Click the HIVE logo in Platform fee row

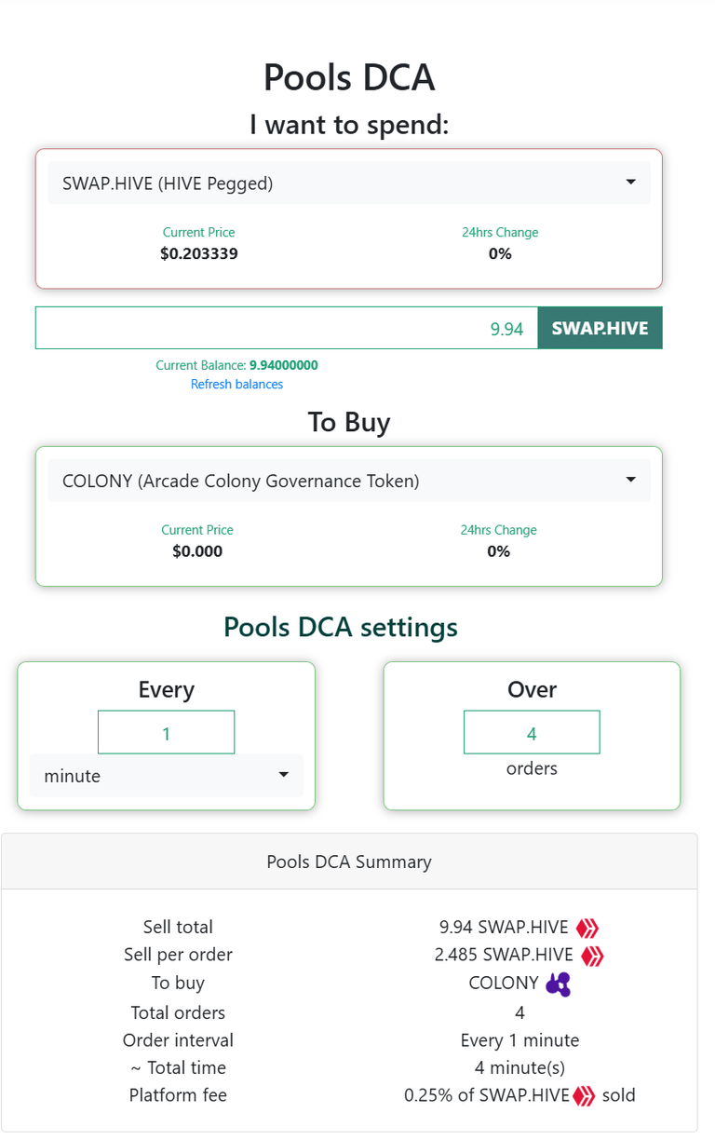pyautogui.click(x=585, y=1096)
